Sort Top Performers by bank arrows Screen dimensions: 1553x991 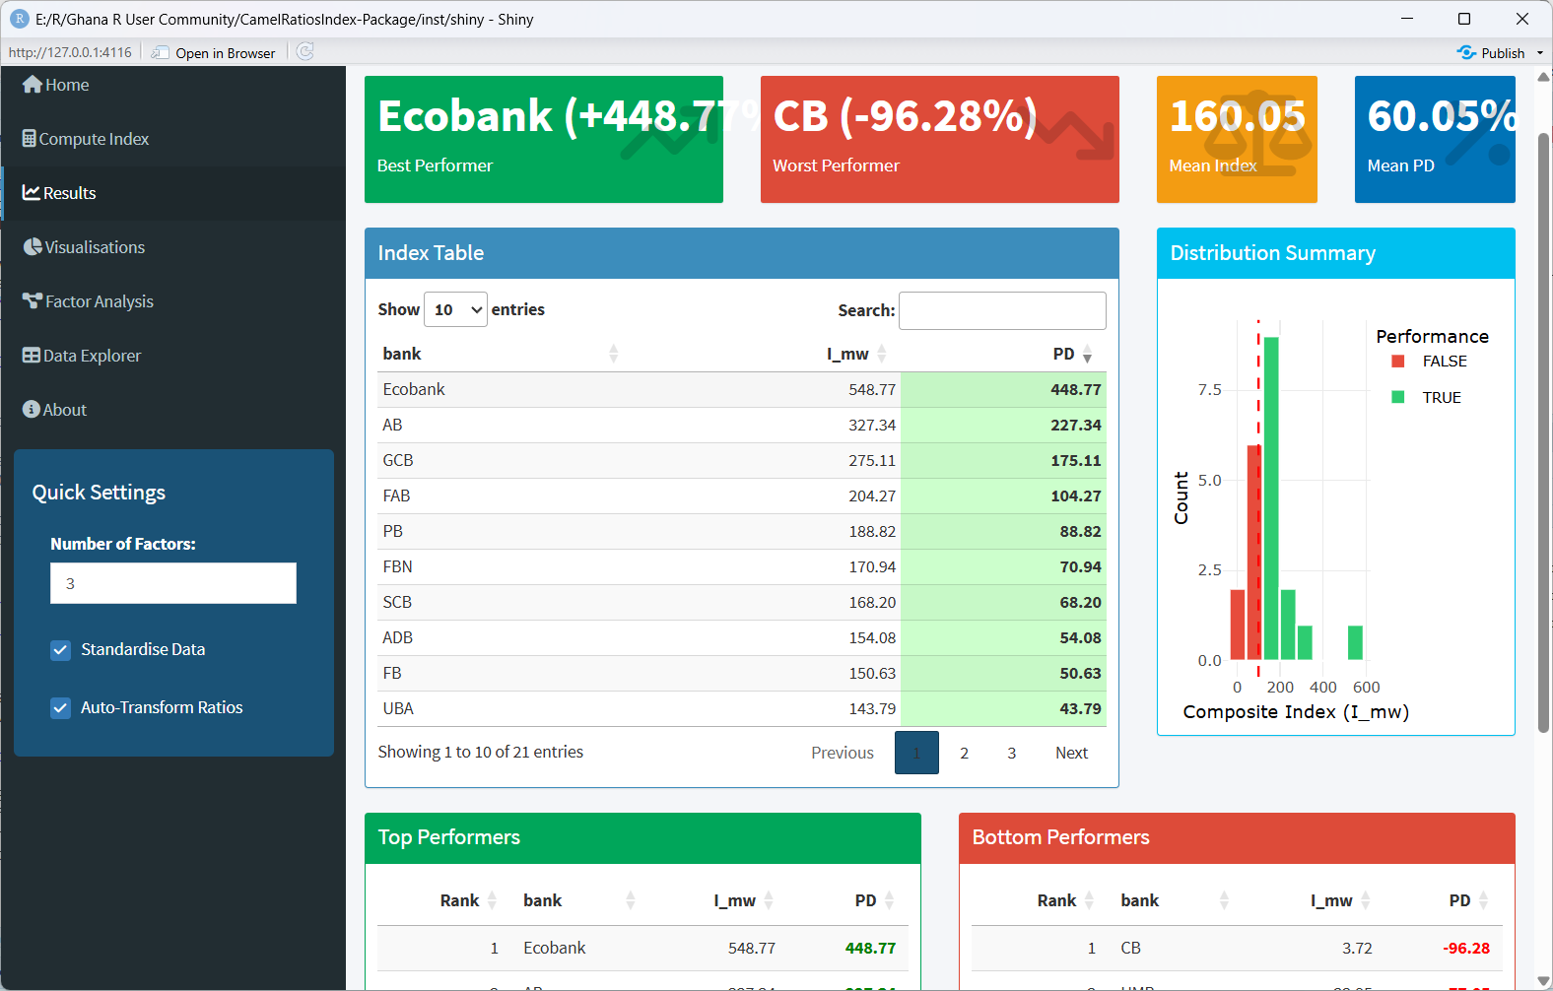click(631, 900)
